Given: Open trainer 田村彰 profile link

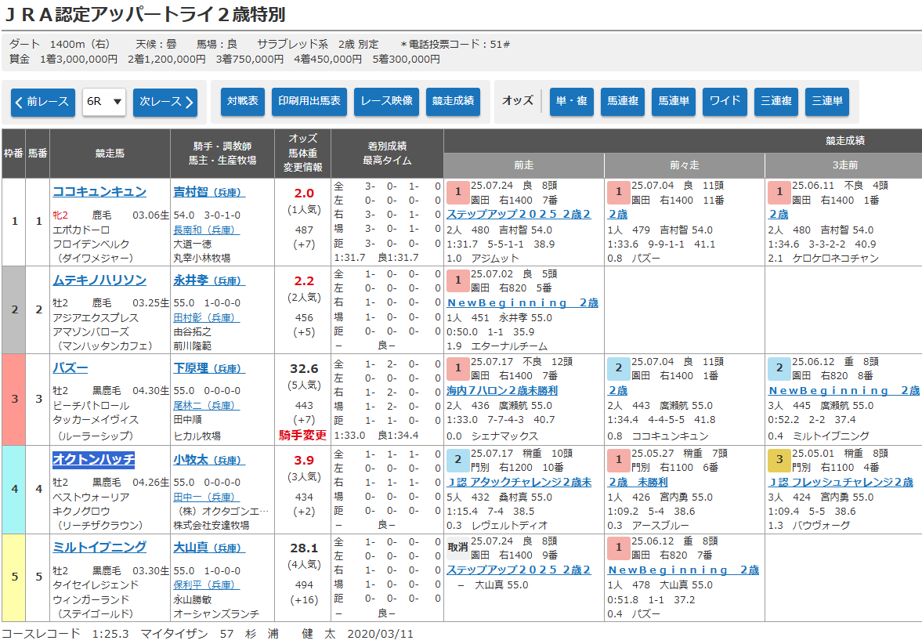Looking at the screenshot, I should tap(193, 318).
